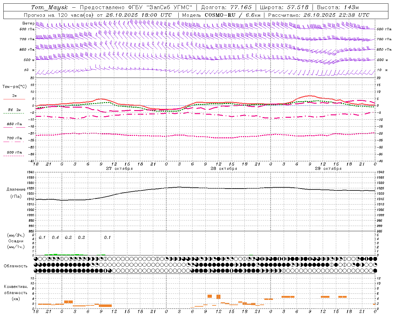Click the "COSMO-RU / 6.6км" model label
Screen dimensions: 393x314
[x=232, y=15]
